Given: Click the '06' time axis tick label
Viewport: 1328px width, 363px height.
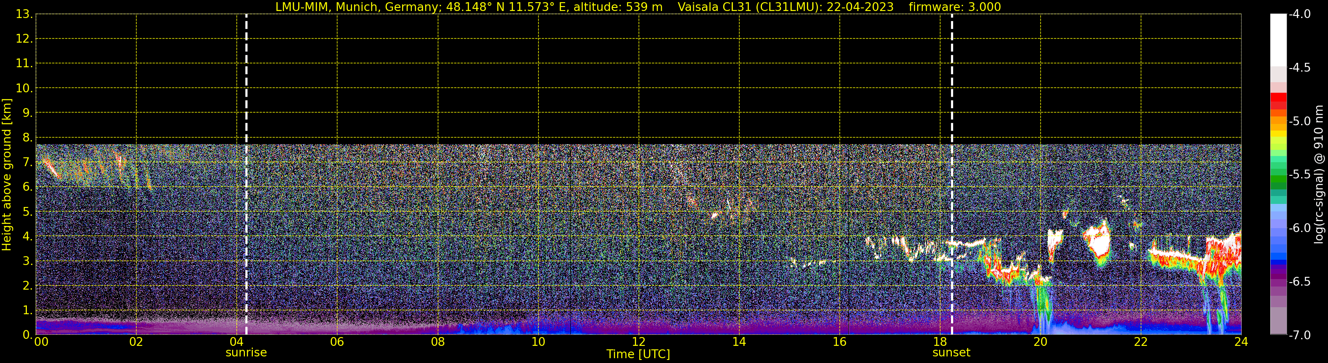Looking at the screenshot, I should [x=337, y=342].
